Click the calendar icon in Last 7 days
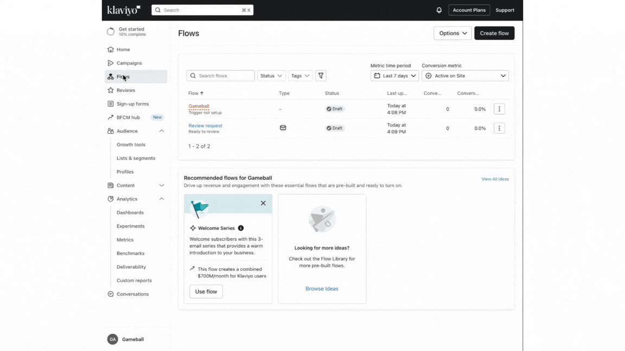 tap(377, 76)
